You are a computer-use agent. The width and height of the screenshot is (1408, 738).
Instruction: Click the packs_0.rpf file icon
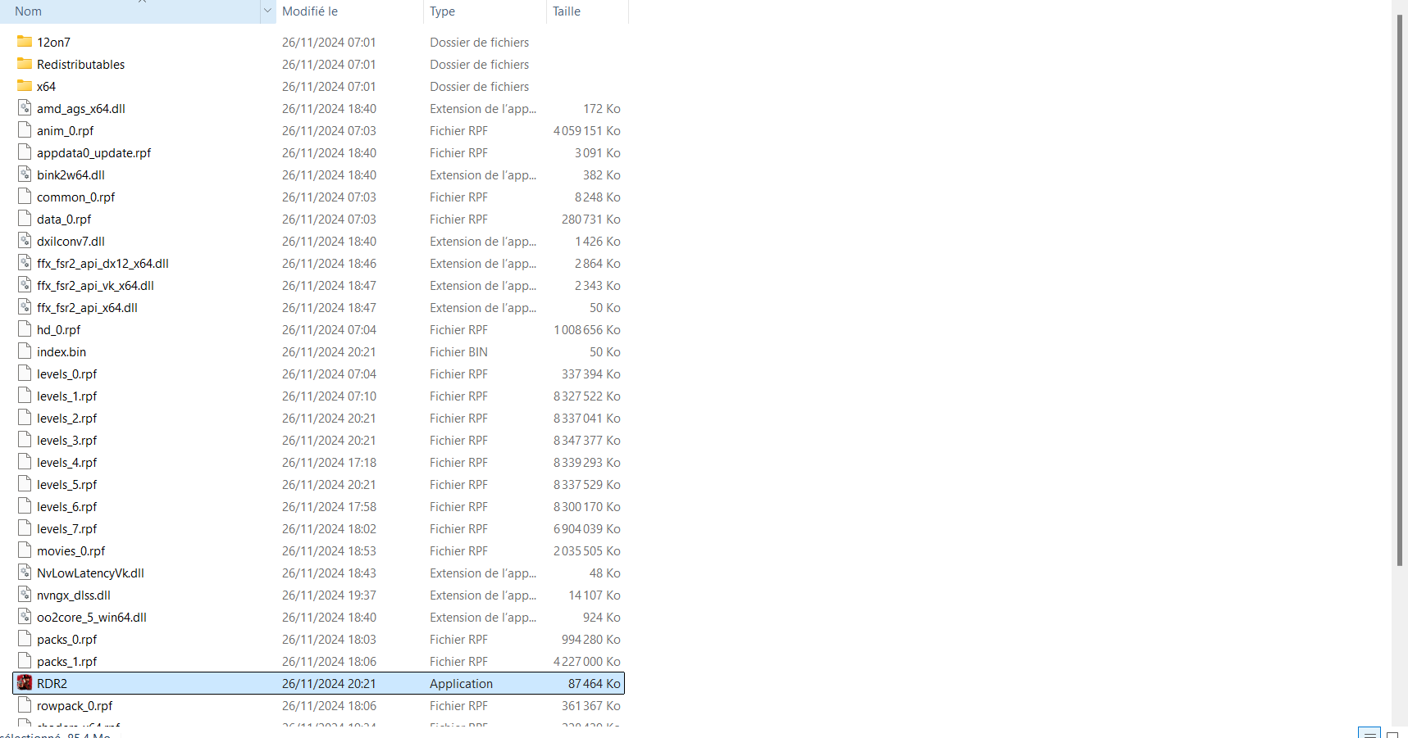coord(25,639)
